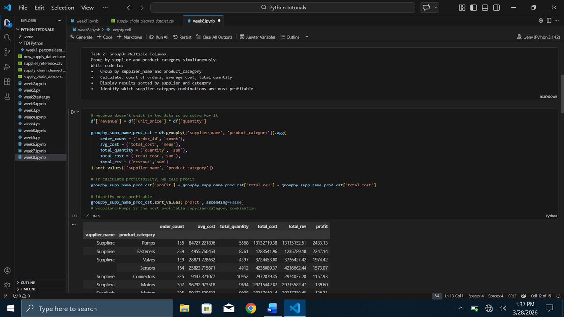Open the run cell options chevron
The height and width of the screenshot is (317, 564).
(78, 112)
